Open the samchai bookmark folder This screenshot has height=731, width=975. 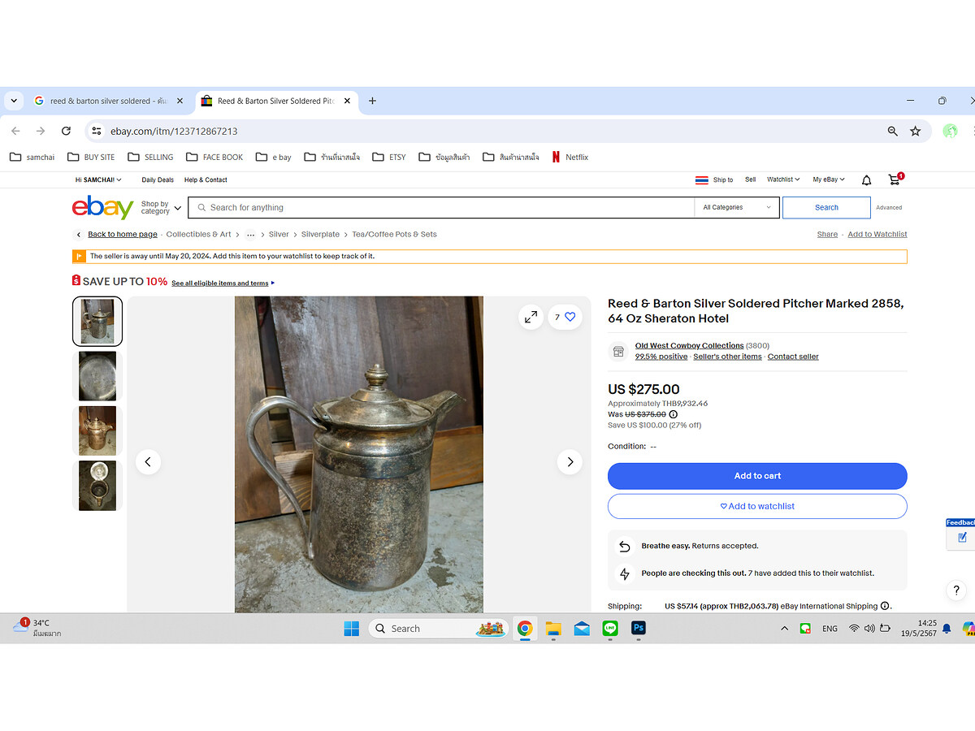(32, 157)
